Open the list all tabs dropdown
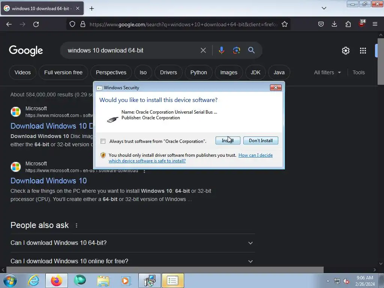Screen dimensions: 384x288 coord(324,8)
